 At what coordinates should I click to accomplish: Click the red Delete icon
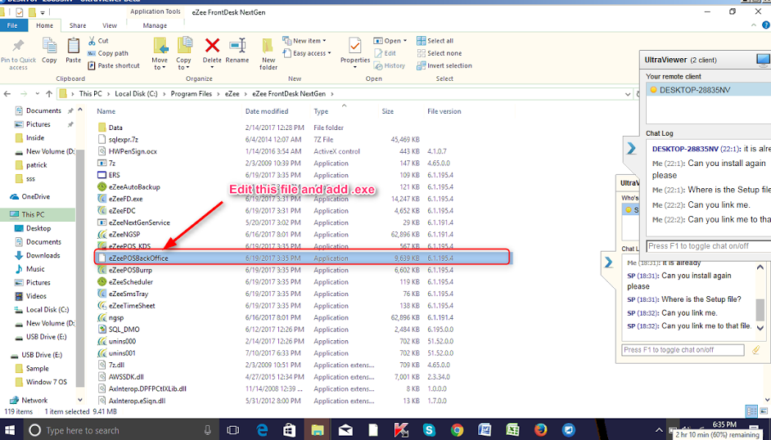(x=212, y=46)
